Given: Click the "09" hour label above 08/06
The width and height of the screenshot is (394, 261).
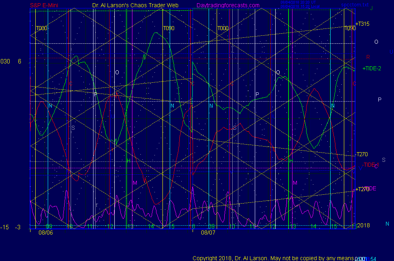Looking at the screenshot, I should tap(49, 226).
